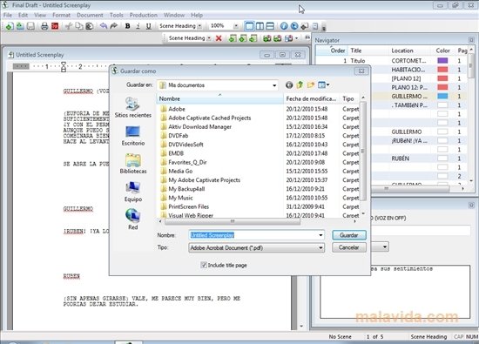Go up one folder level in save dialog
479x344 pixels.
(x=300, y=85)
